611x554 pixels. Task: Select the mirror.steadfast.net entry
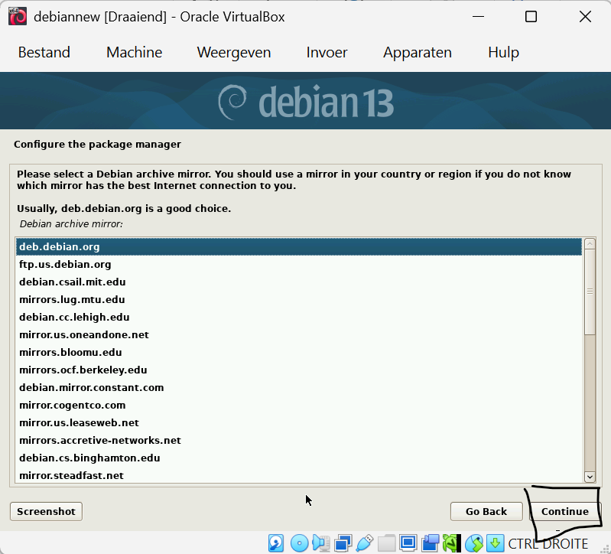coord(299,475)
